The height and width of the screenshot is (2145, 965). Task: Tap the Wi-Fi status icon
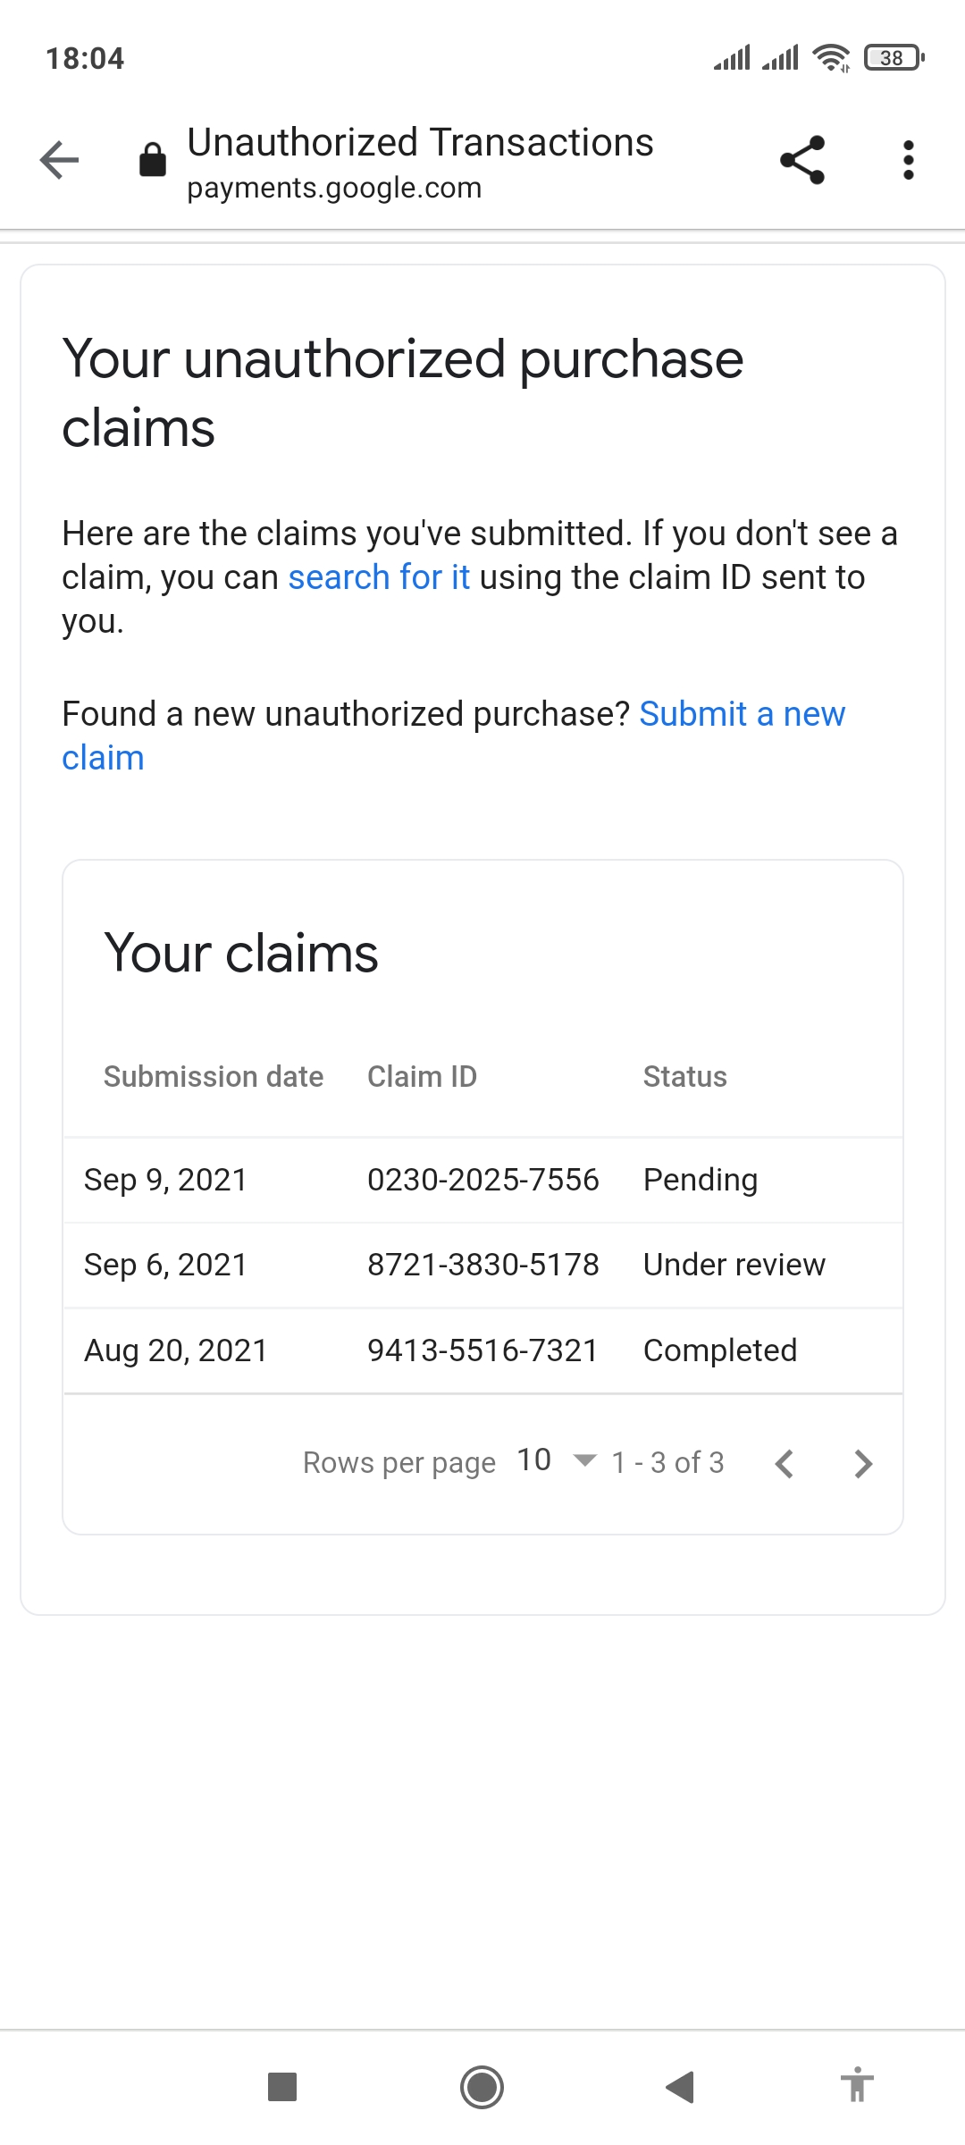[x=830, y=57]
